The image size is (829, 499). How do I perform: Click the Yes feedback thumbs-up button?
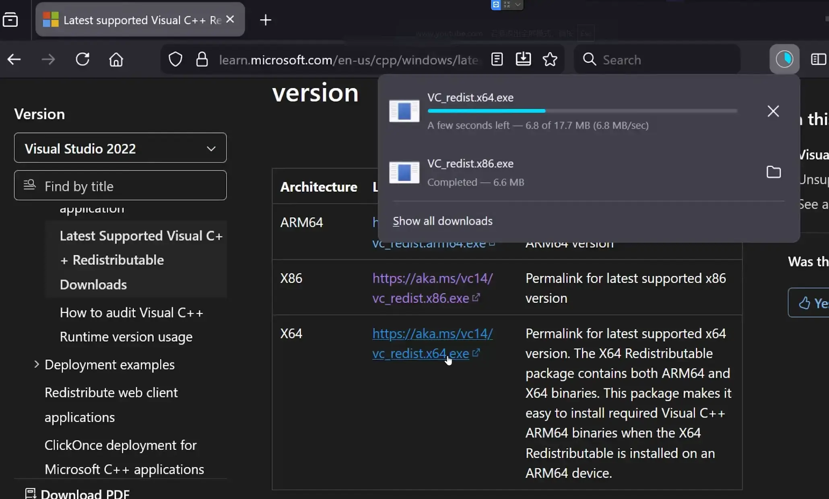click(x=809, y=302)
